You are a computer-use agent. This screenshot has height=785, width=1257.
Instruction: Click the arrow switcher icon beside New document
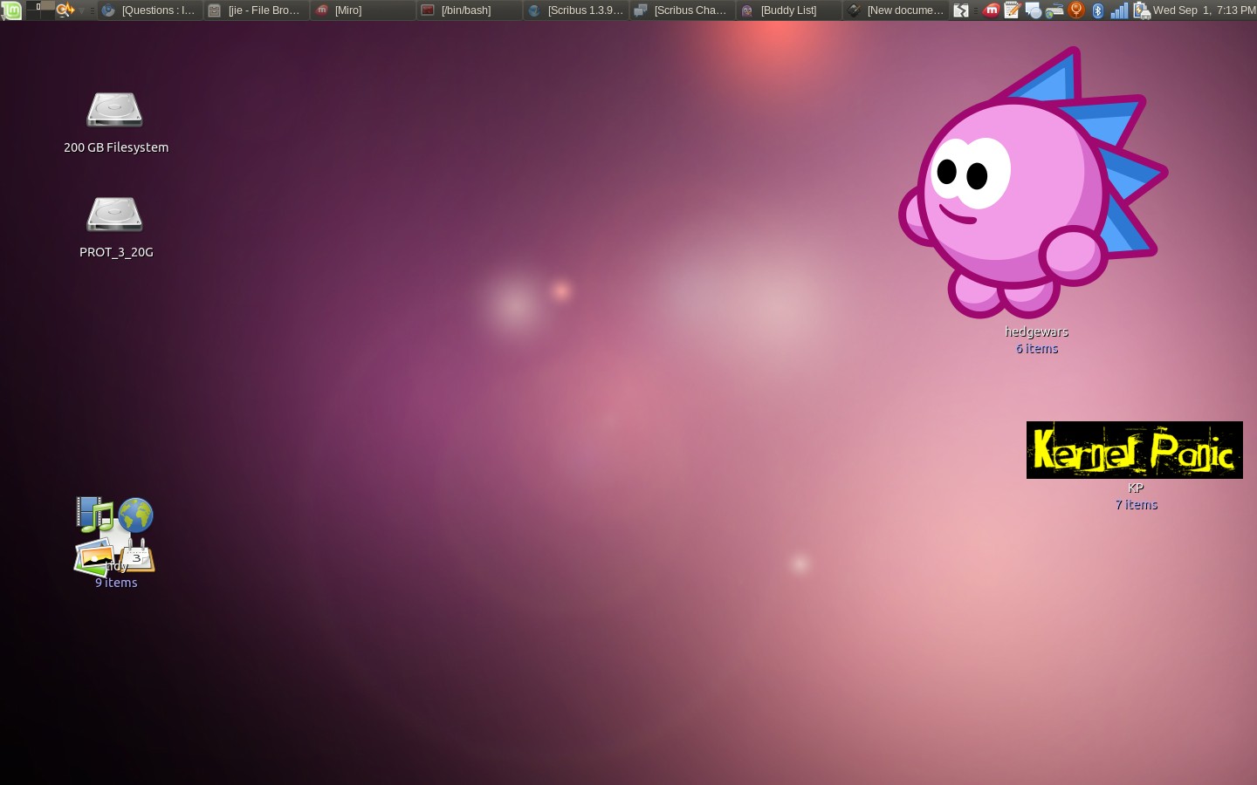(x=960, y=10)
